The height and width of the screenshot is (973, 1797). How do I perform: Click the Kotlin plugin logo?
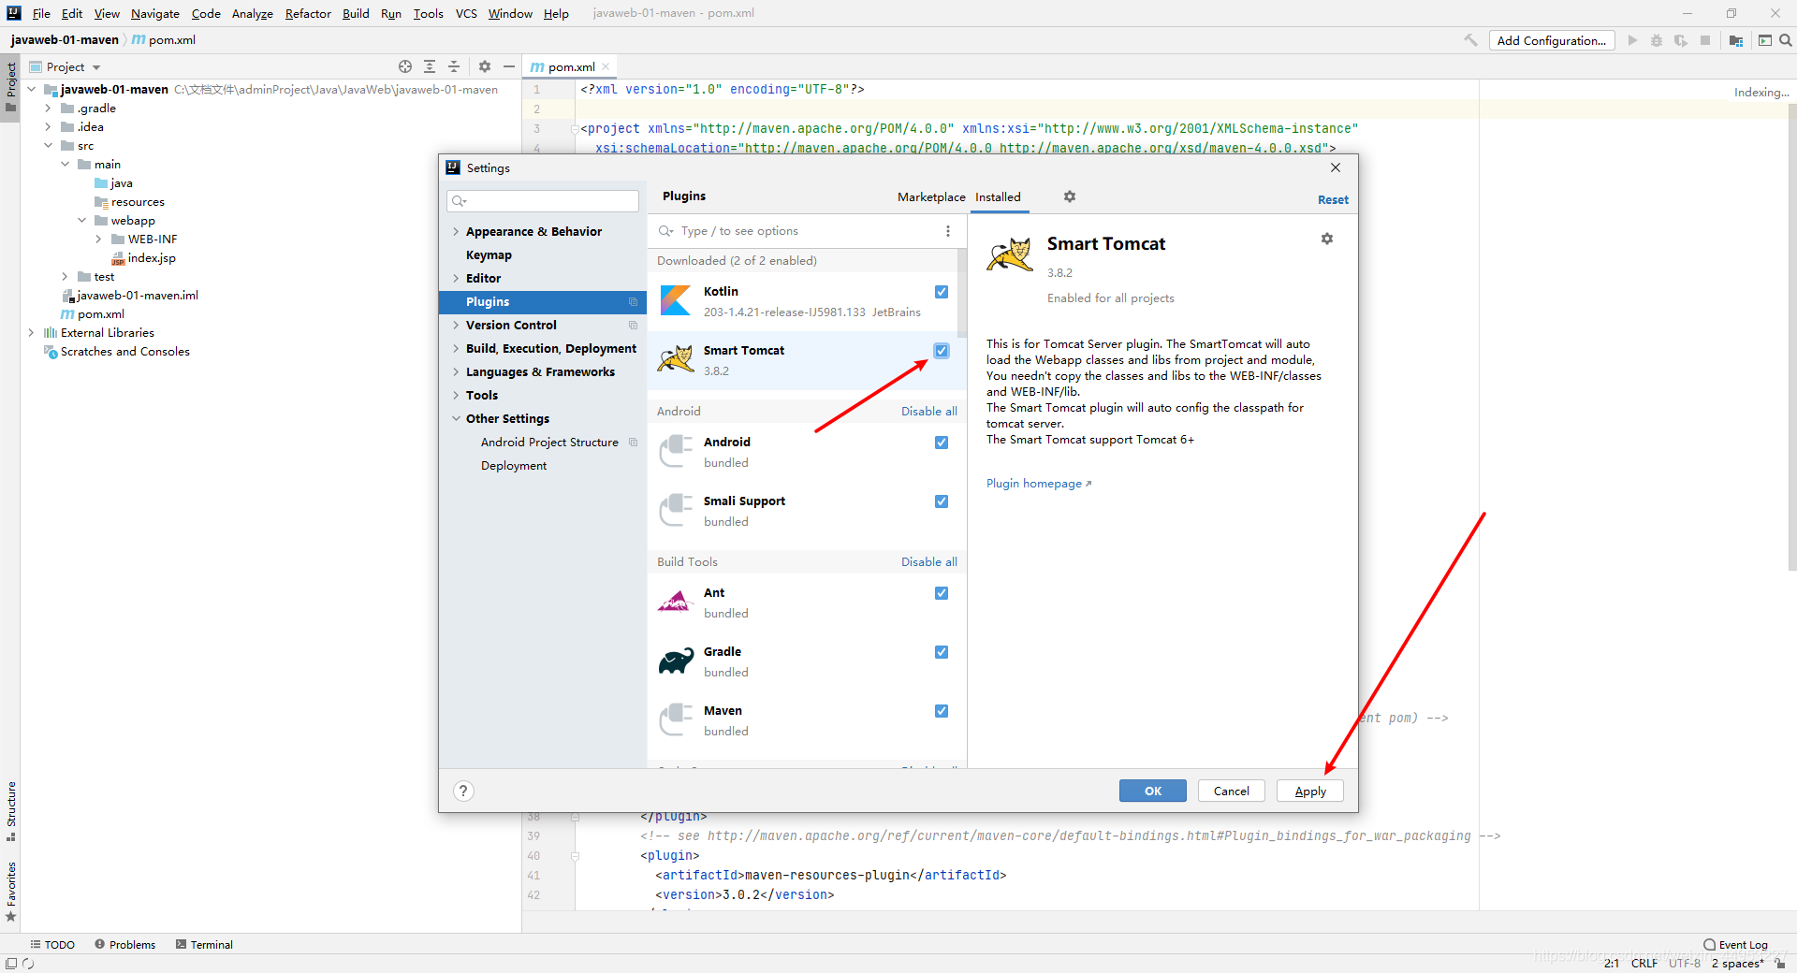pos(676,301)
